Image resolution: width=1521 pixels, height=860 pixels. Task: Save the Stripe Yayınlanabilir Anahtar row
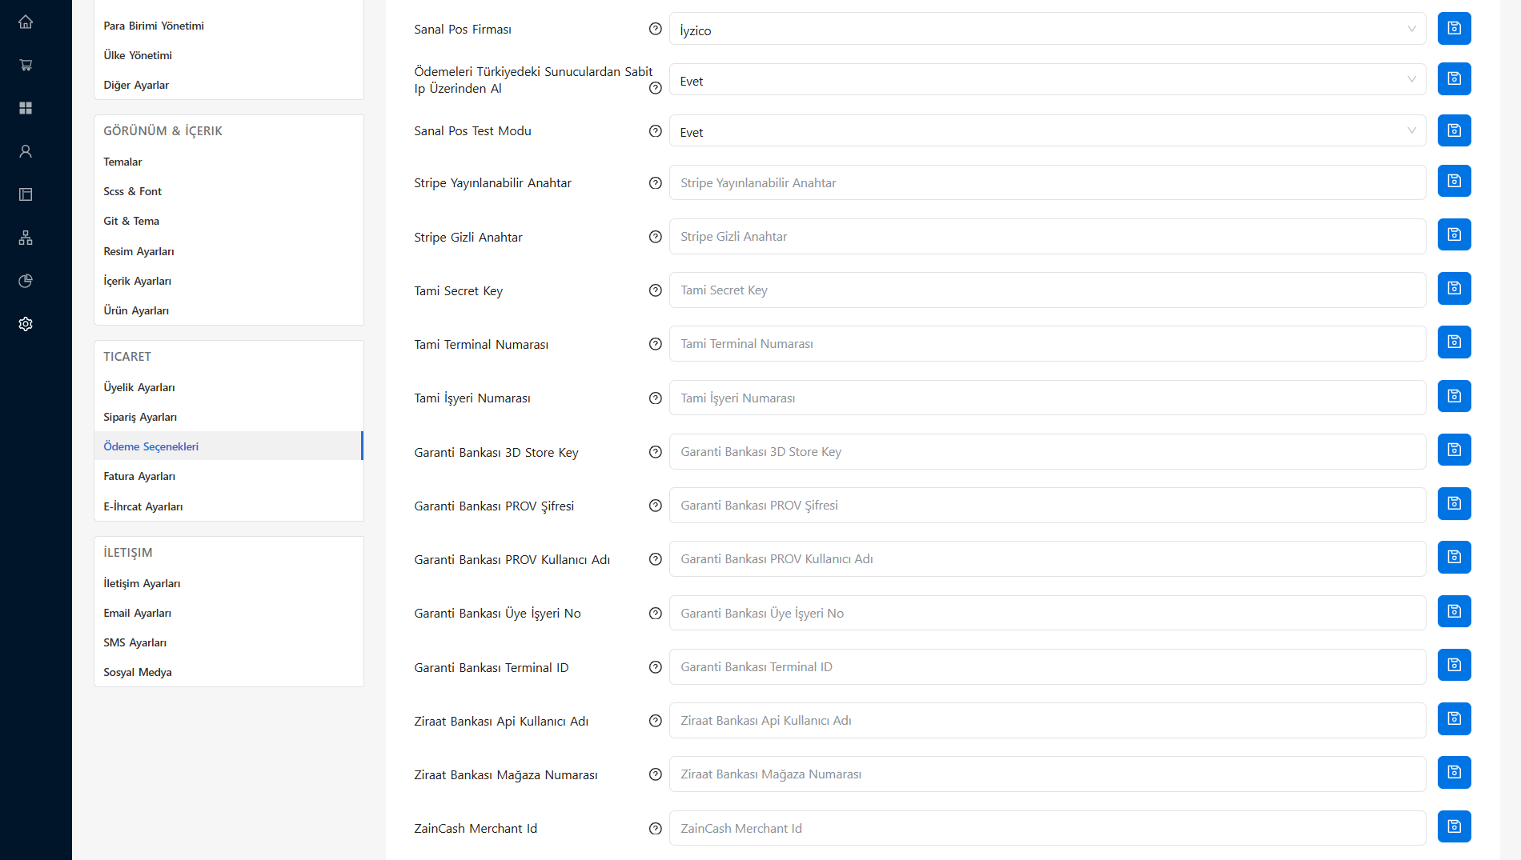pyautogui.click(x=1454, y=181)
